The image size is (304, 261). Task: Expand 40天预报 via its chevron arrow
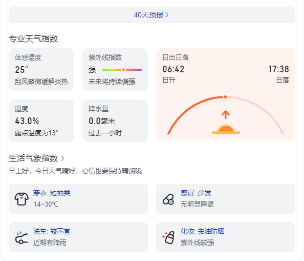coord(167,15)
